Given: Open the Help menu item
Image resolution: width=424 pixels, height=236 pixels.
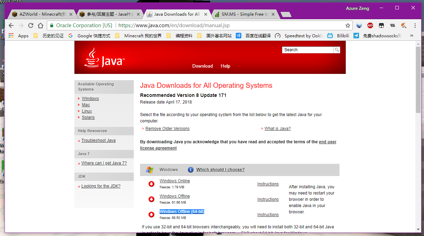Looking at the screenshot, I should (225, 66).
